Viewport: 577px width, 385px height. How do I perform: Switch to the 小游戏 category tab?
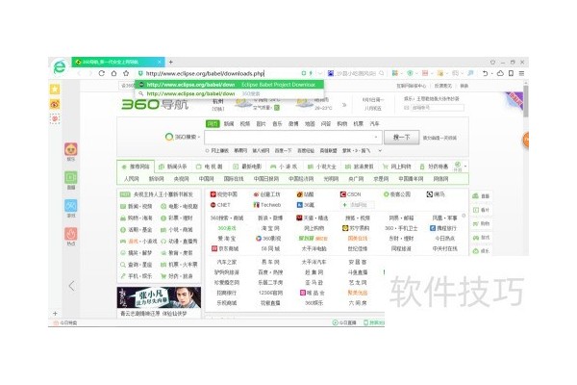pos(284,167)
